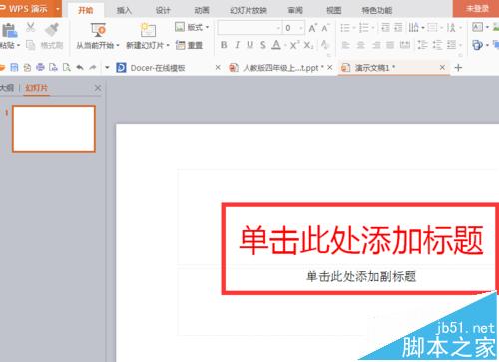This screenshot has height=362, width=499.
Task: Click the increase indent icon
Action: click(x=398, y=28)
